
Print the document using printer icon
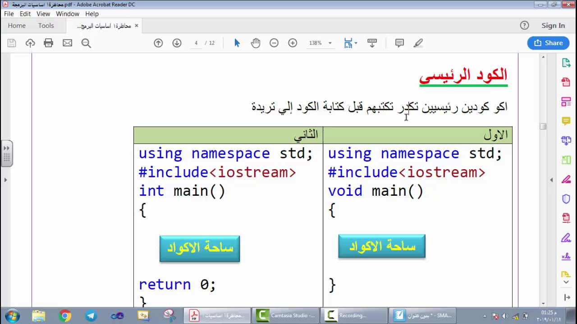48,43
